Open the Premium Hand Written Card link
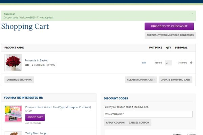Viewport: 203px width, 135px height. point(58,107)
